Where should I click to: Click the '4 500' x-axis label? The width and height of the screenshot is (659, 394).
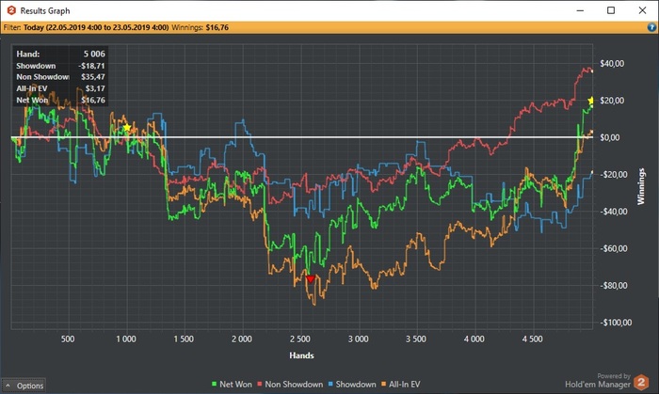point(533,339)
